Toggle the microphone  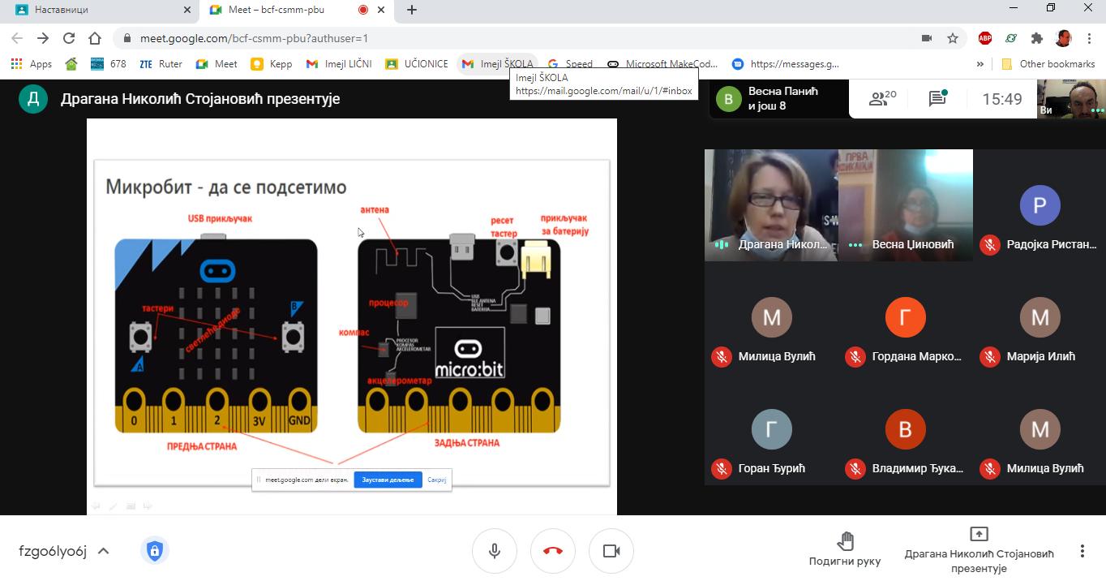tap(495, 551)
